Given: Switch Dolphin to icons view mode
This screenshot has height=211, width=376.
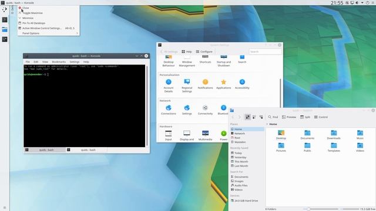Looking at the screenshot, I should point(247,117).
